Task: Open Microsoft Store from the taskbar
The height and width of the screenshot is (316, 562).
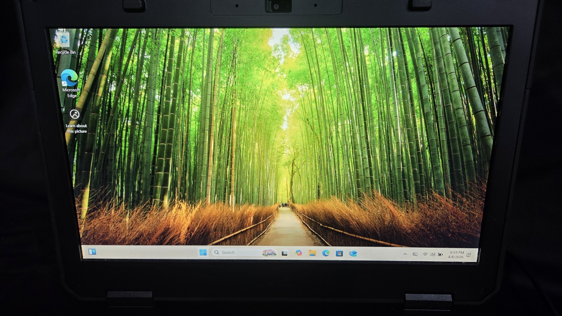Action: (339, 254)
